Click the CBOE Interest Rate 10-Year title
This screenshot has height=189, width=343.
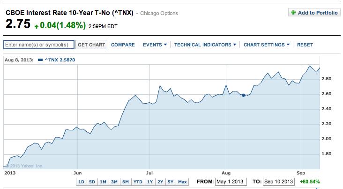69,13
